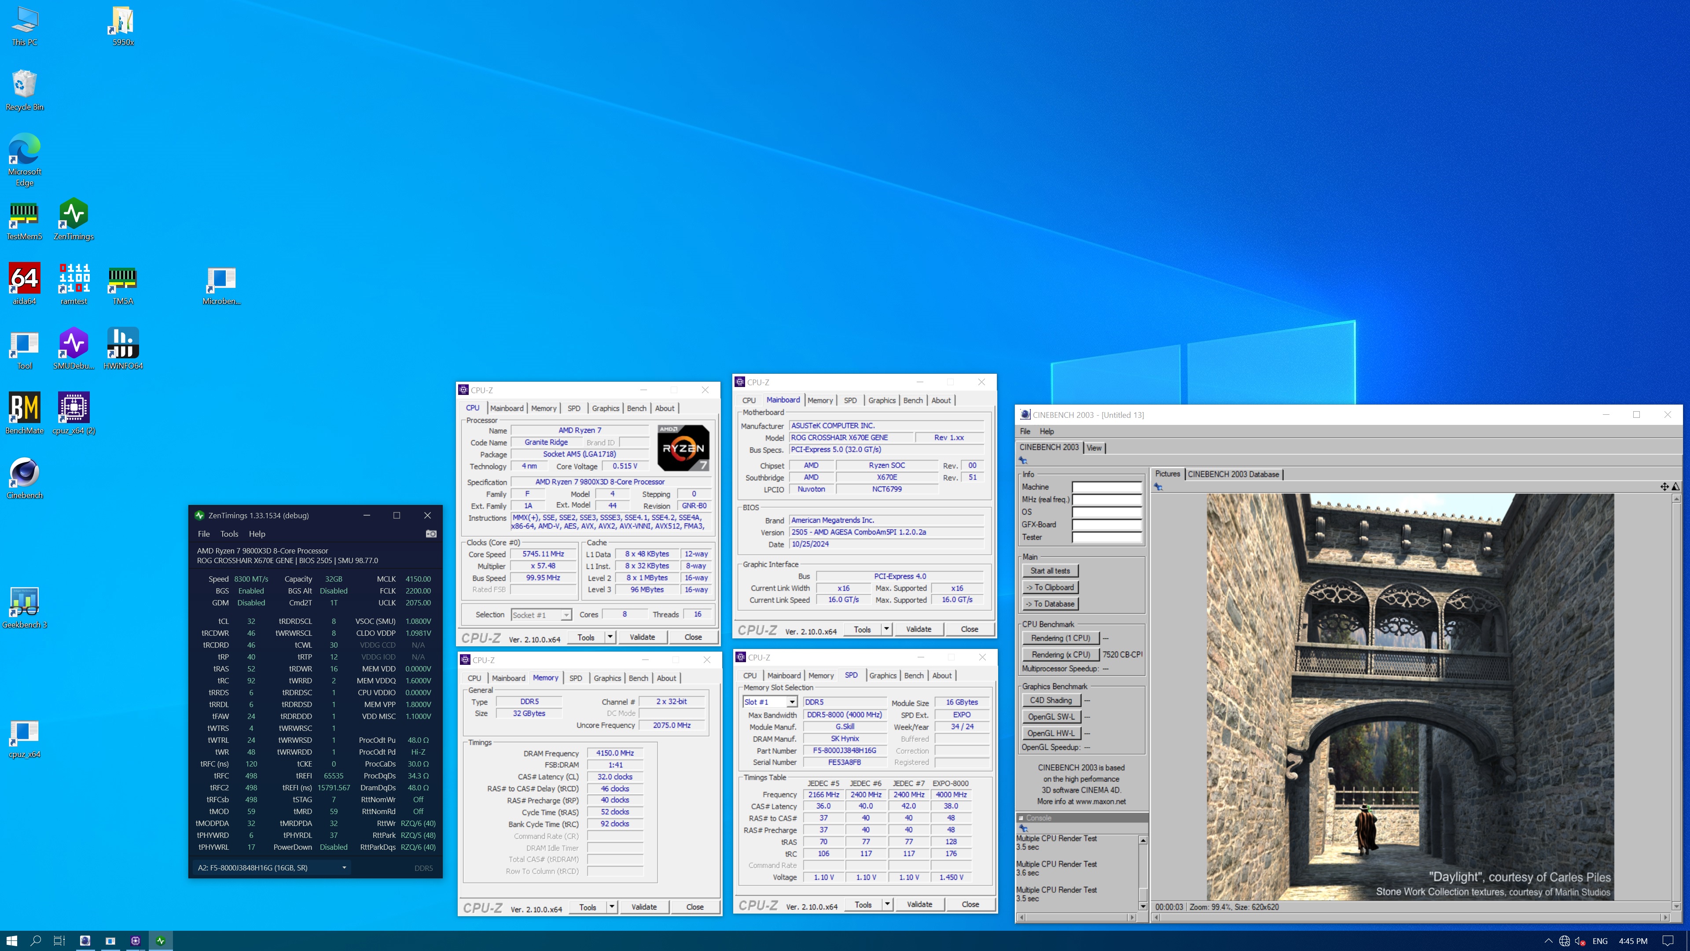Click Close in the CPU-Z Memory window
Screen dimensions: 1690x951
tap(695, 907)
